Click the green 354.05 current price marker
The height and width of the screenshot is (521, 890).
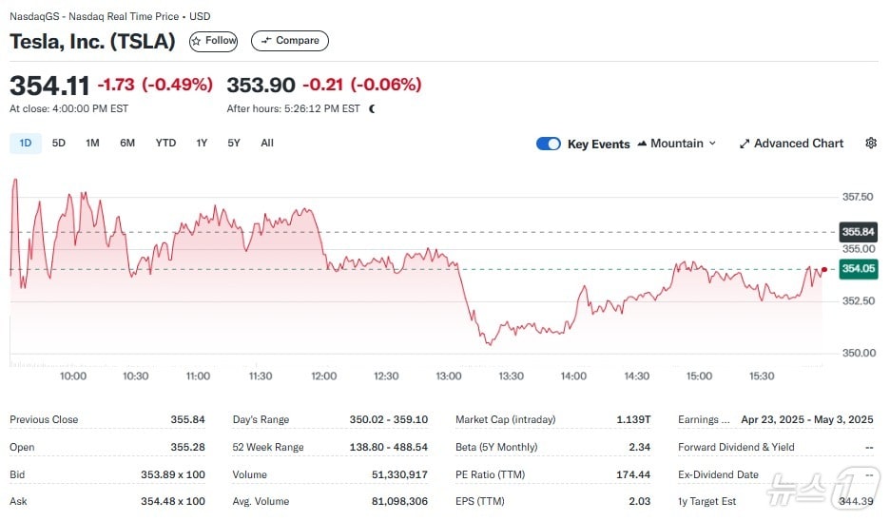click(858, 269)
